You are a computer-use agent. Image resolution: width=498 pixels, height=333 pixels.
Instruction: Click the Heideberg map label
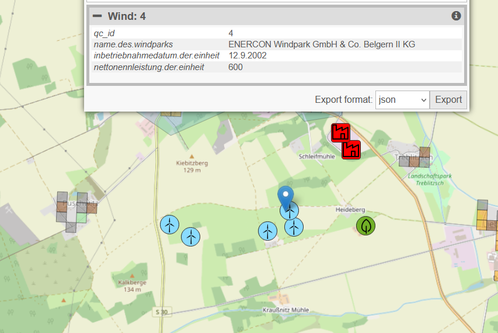click(350, 210)
